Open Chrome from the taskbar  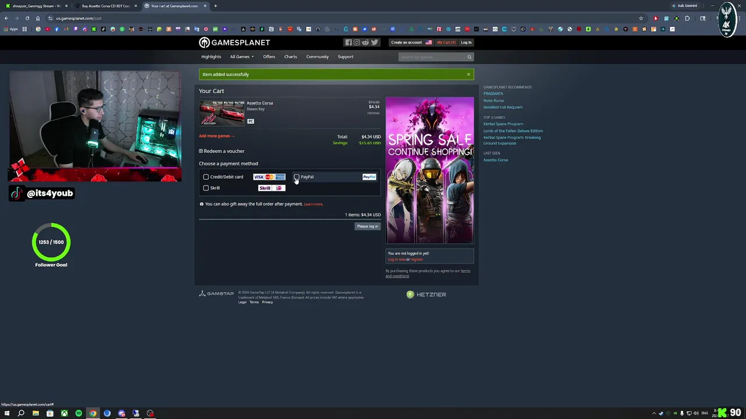pos(93,413)
